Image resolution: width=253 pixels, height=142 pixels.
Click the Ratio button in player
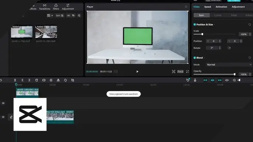[x=180, y=71]
